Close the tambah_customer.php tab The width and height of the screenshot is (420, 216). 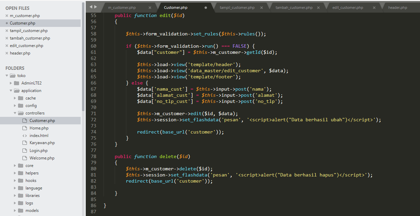[x=318, y=7]
